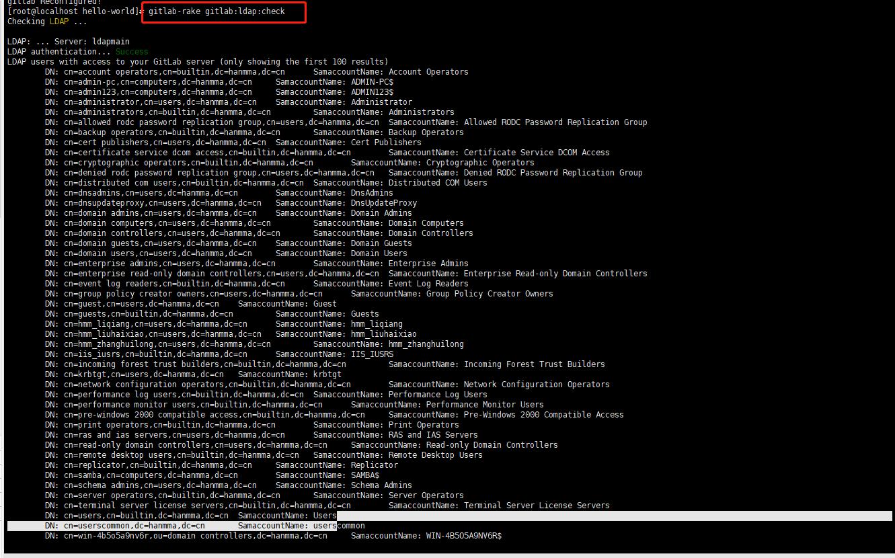Image resolution: width=895 pixels, height=558 pixels.
Task: Select 'SamaccountName: Backup Operators' text
Action: [389, 132]
